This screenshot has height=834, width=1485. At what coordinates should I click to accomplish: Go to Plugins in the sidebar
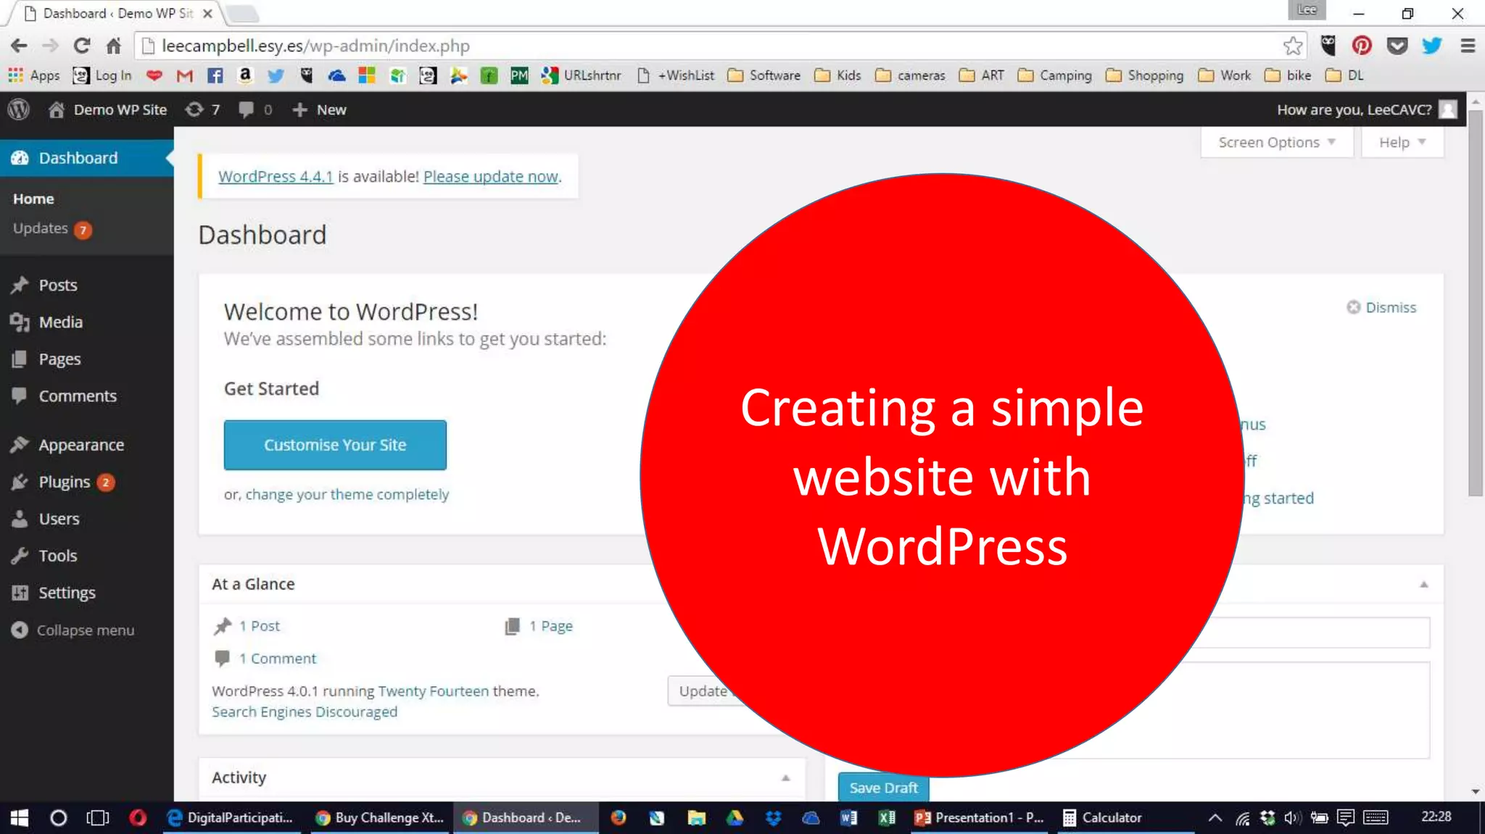pos(64,482)
